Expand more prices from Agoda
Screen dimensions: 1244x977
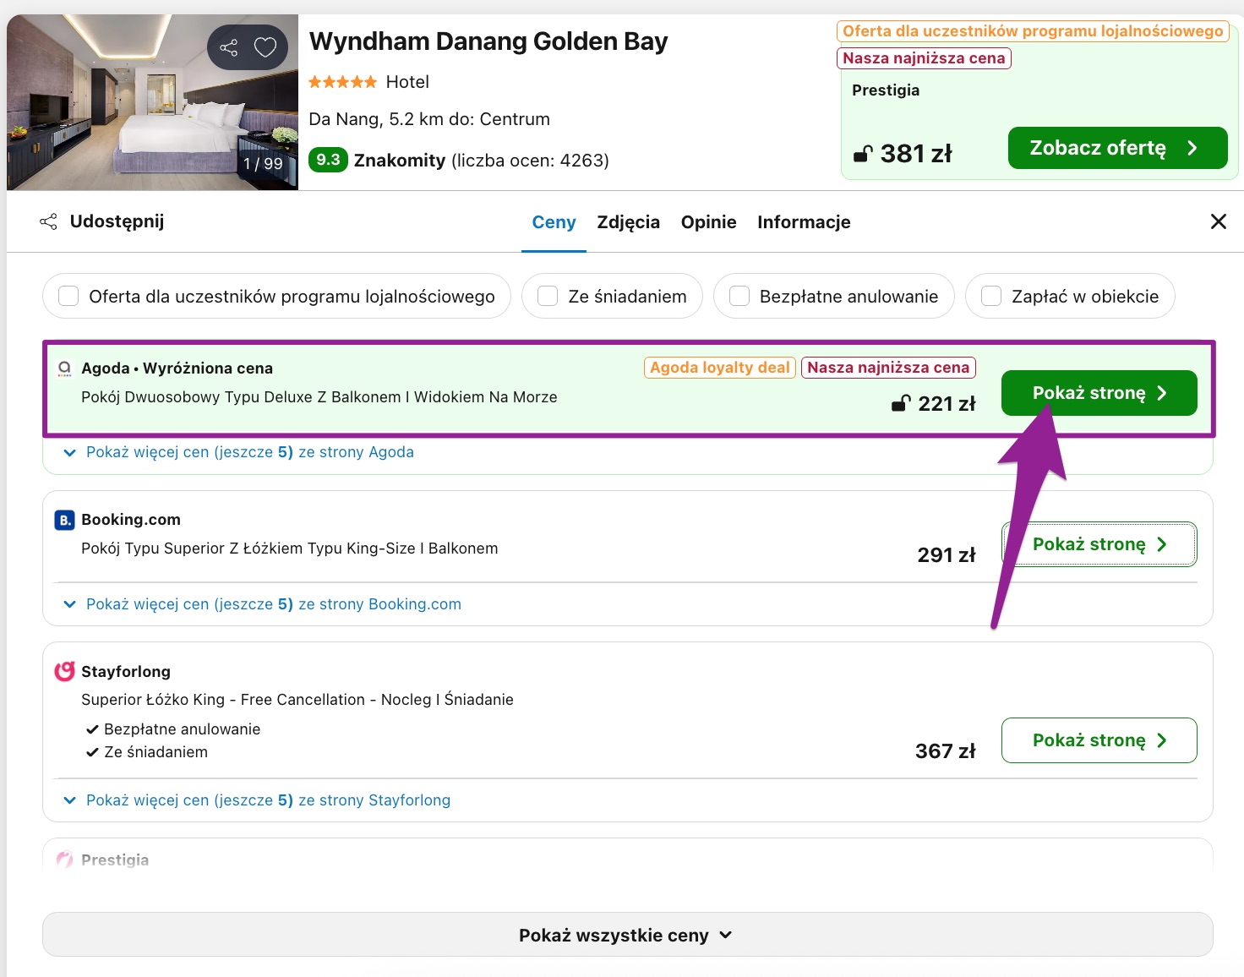(239, 452)
